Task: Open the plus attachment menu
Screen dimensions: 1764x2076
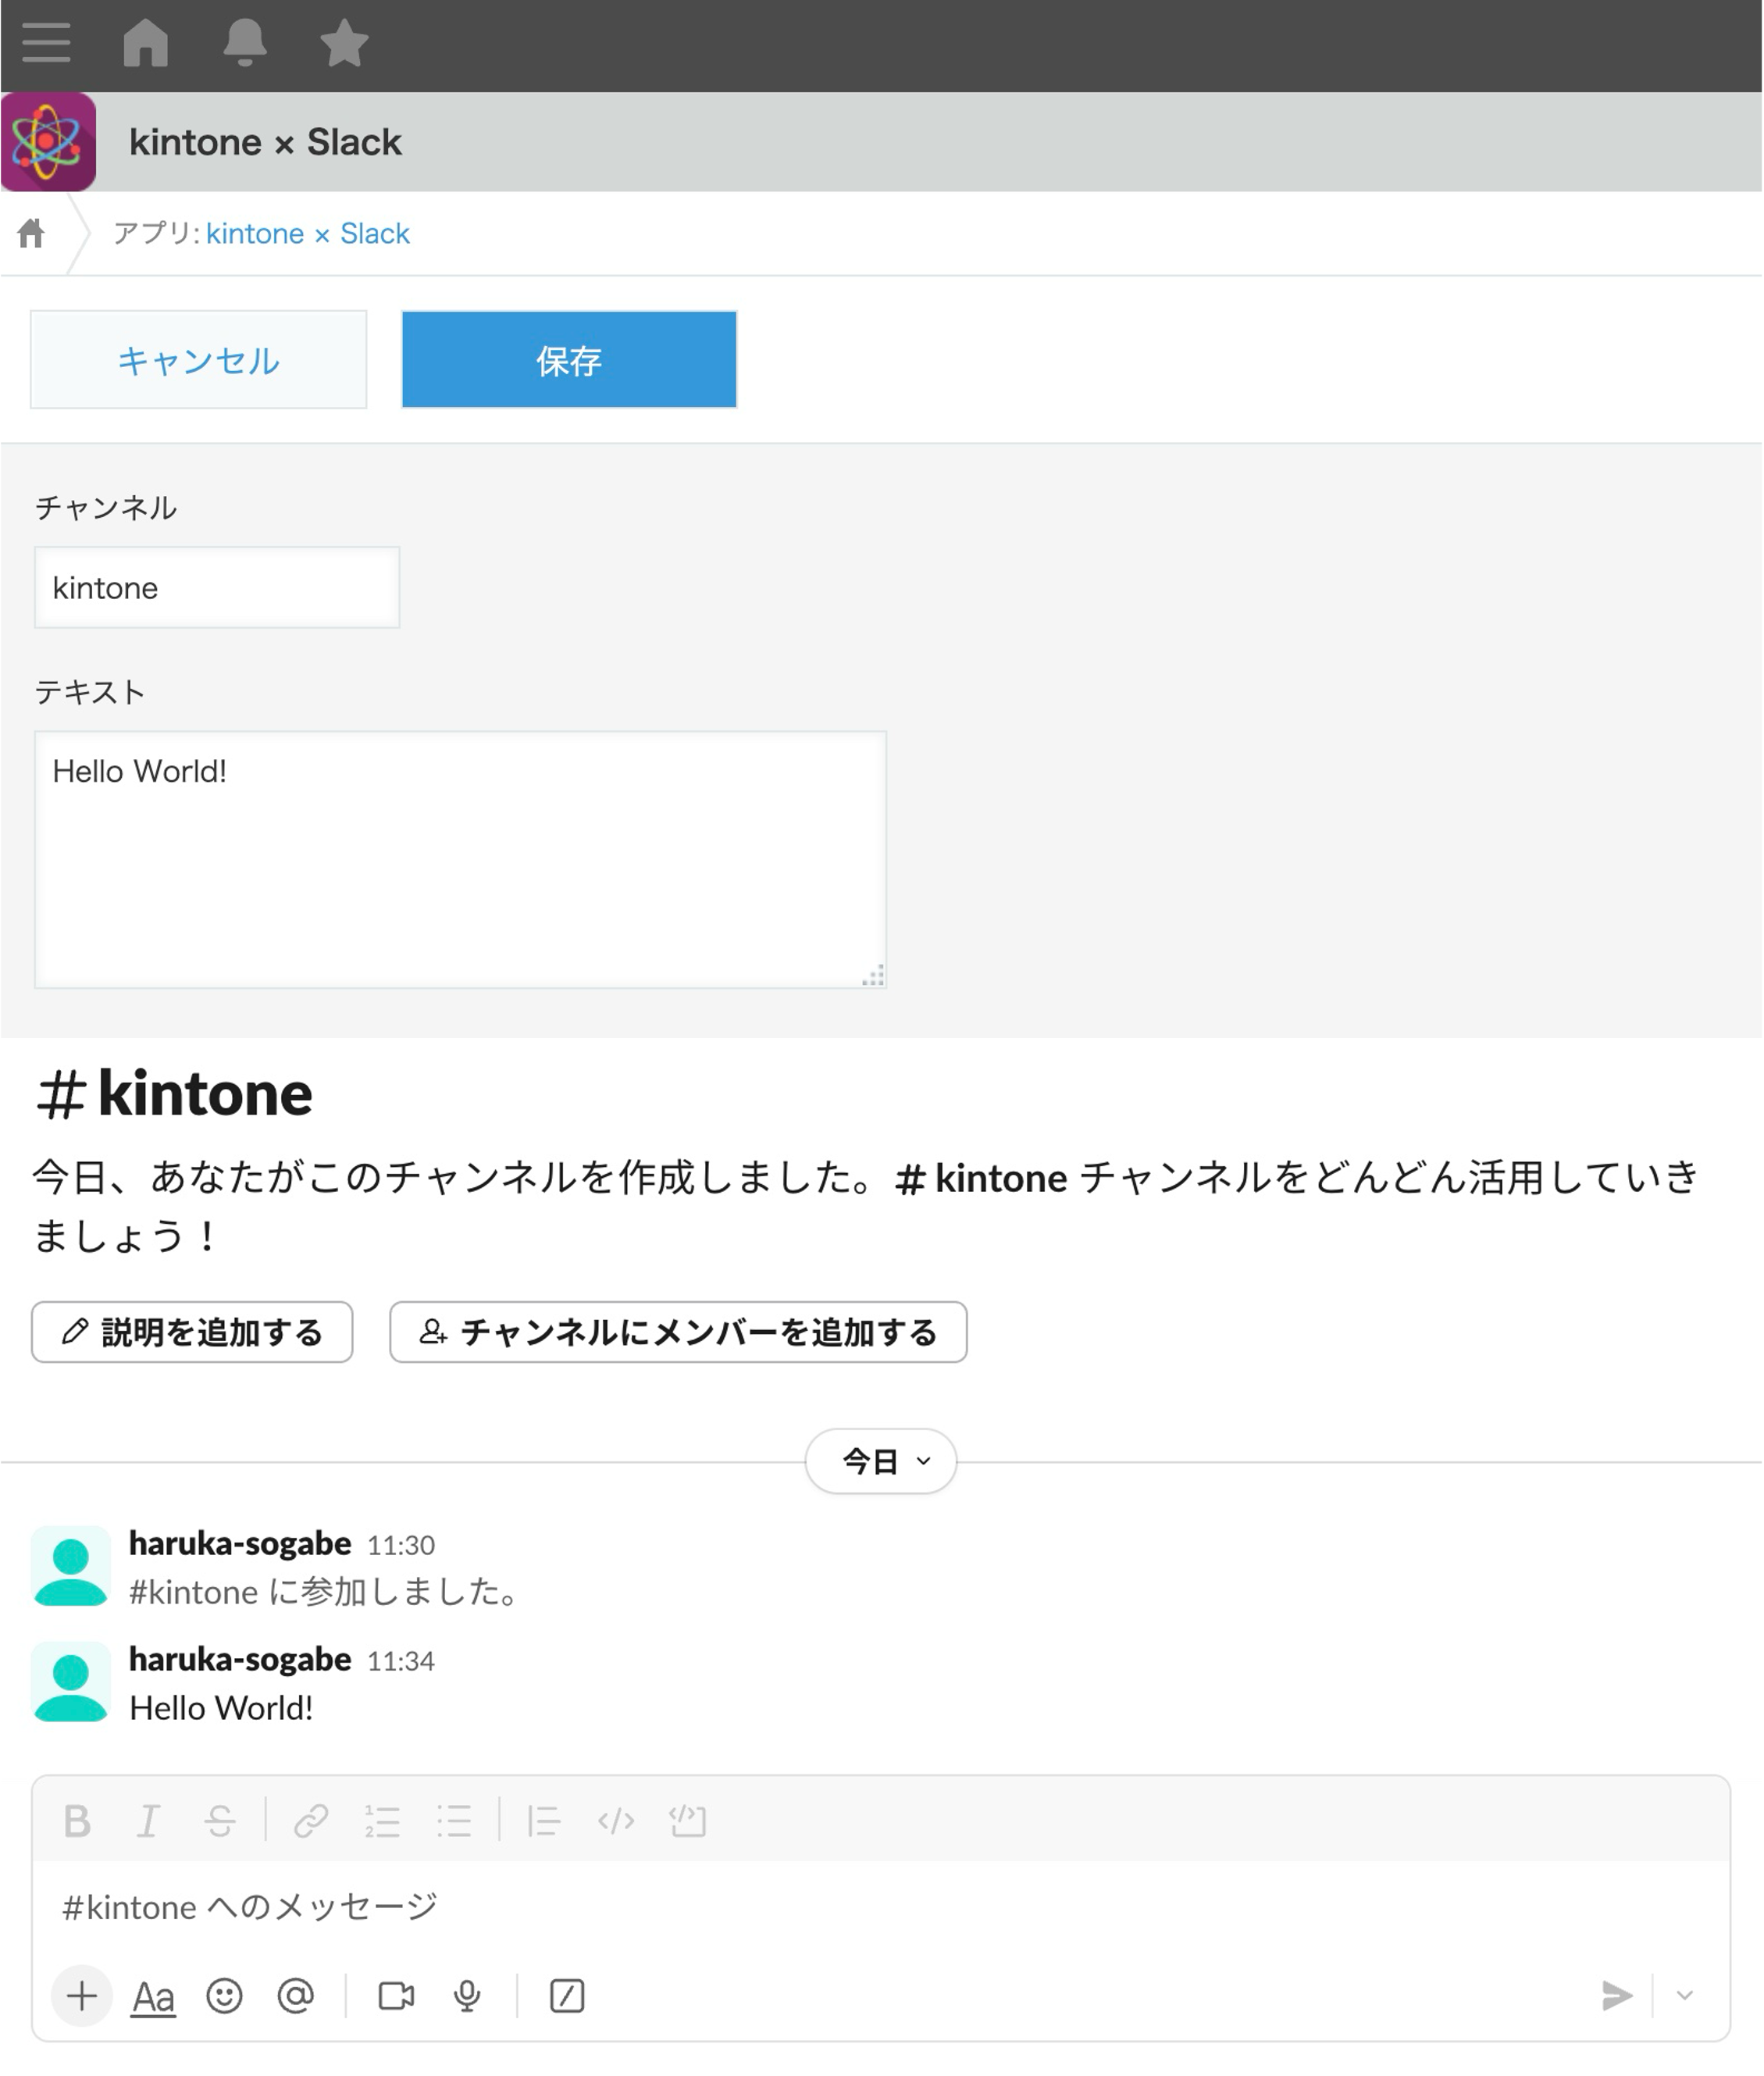Action: point(82,1996)
